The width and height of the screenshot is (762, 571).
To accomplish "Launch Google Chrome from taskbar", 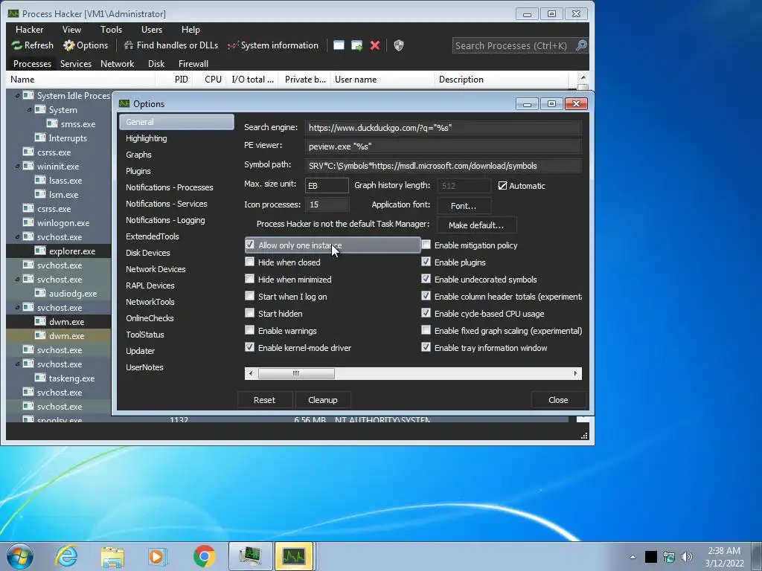I will coord(204,556).
